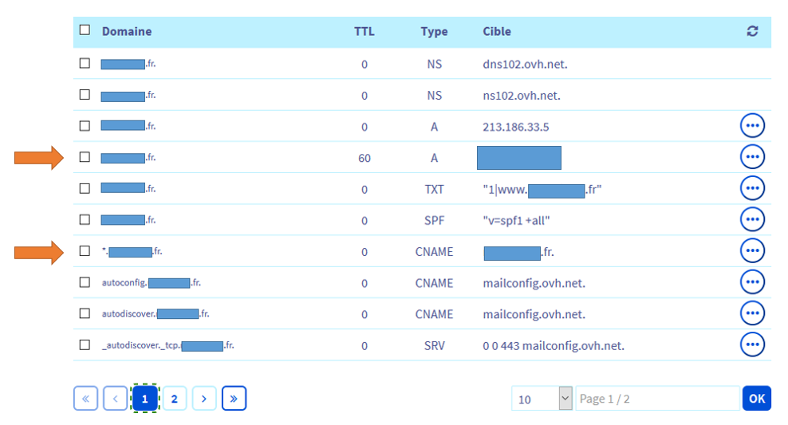The width and height of the screenshot is (788, 425).
Task: Select the SPF record checkbox
Action: (85, 219)
